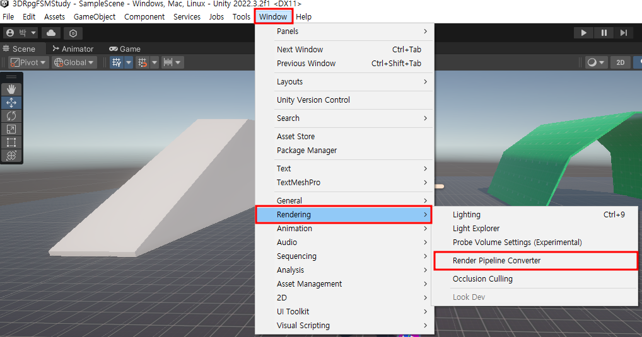Open grid visibility dropdown arrow
Viewport: 642px width, 337px height.
tap(129, 62)
